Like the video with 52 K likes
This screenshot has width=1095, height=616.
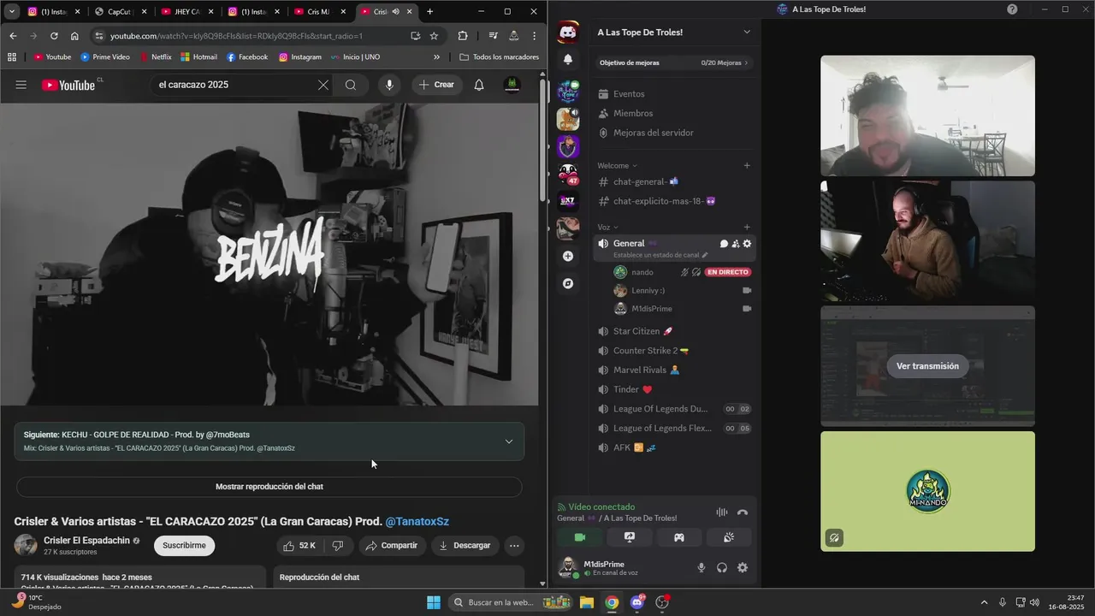click(299, 545)
